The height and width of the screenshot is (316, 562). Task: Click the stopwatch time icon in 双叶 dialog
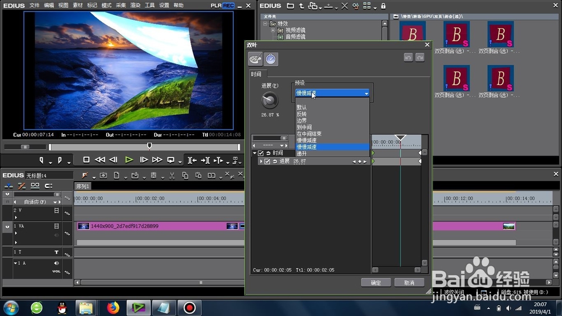coord(271,59)
